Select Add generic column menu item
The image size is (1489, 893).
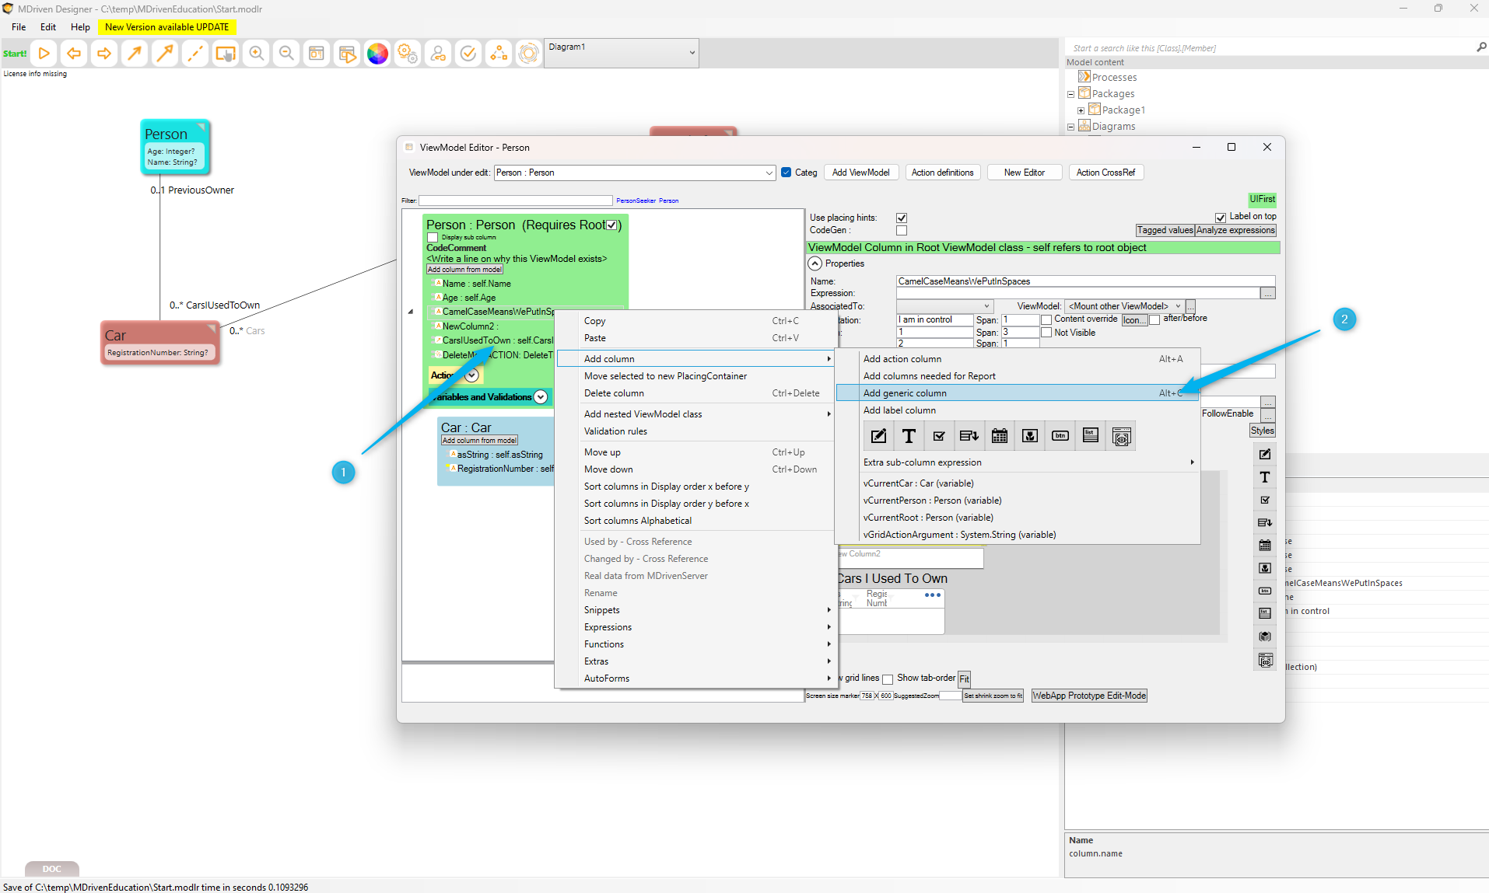point(905,393)
